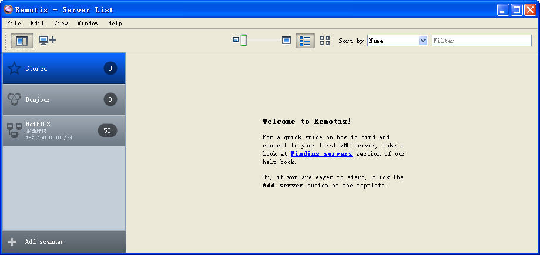Click the plus icon beside Add scanner
This screenshot has height=255, width=540.
[12, 242]
